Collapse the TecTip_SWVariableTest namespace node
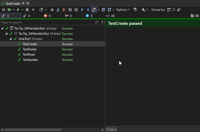 pyautogui.click(x=6, y=34)
